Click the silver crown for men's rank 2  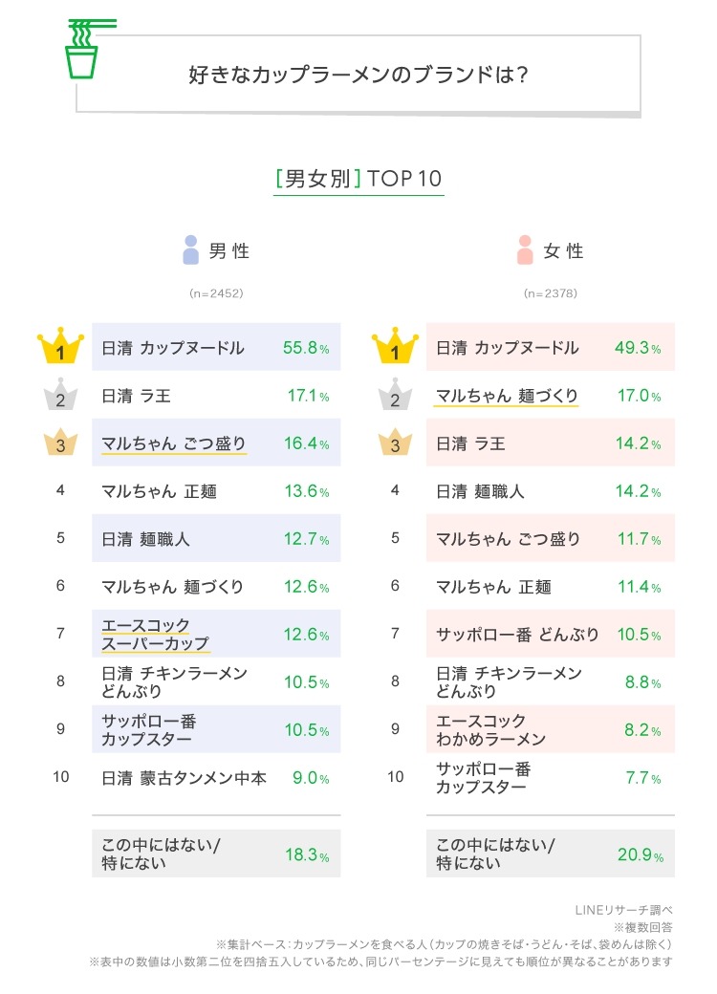click(x=60, y=395)
